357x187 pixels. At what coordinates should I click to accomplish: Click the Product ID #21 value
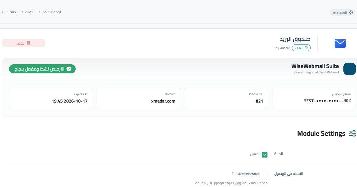(x=259, y=101)
